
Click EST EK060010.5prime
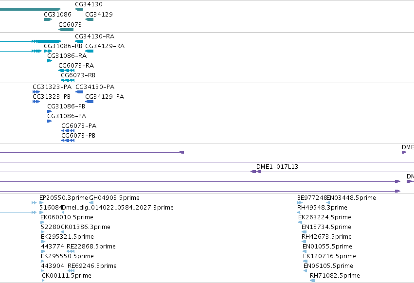pyautogui.click(x=42, y=222)
